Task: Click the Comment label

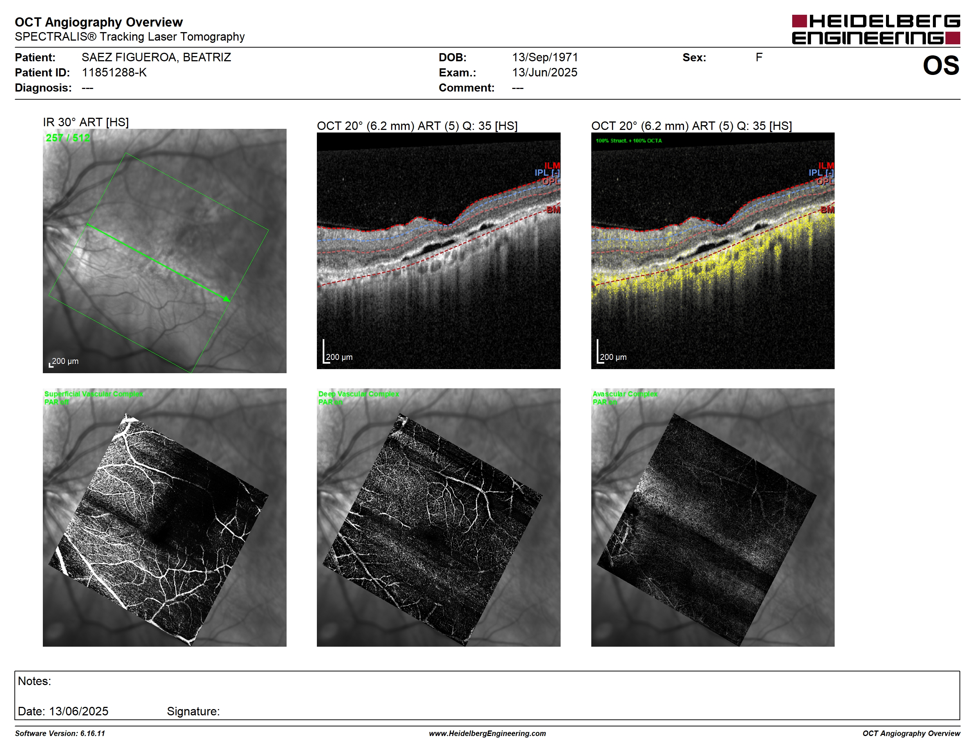Action: (466, 88)
